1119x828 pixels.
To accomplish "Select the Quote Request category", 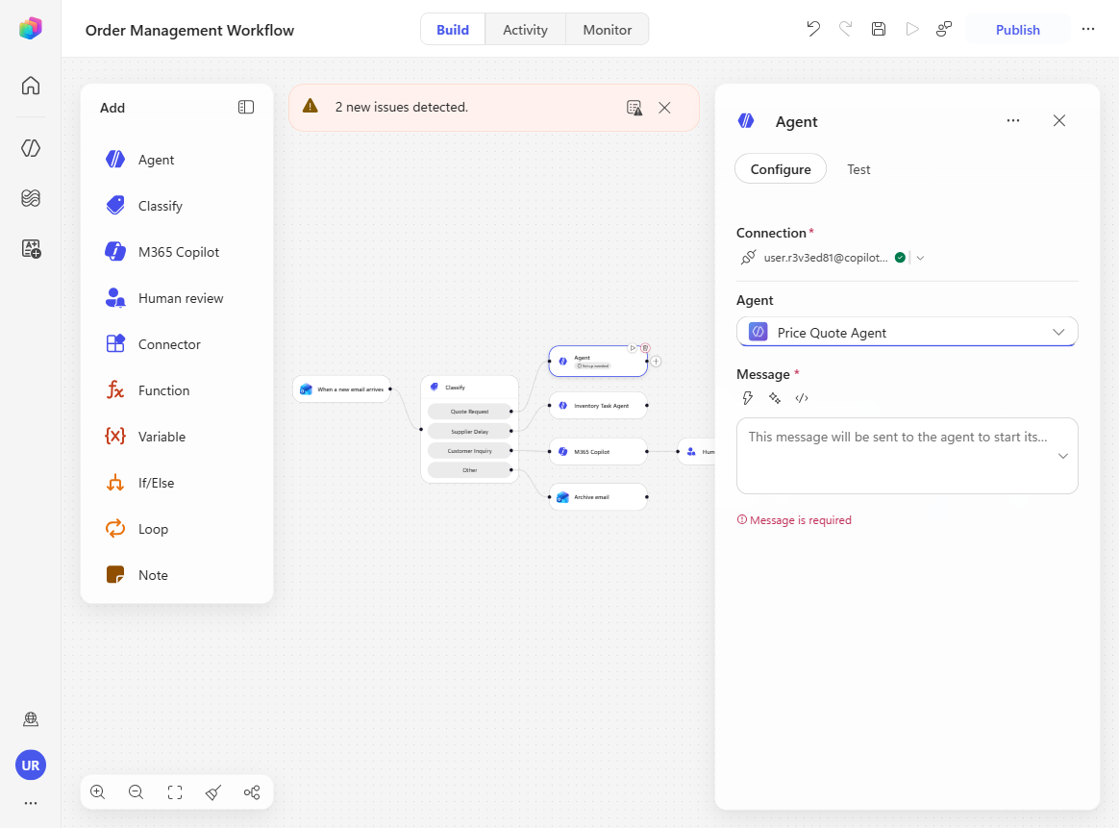I will 469,412.
